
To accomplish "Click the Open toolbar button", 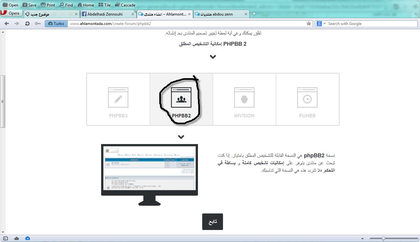I will pyautogui.click(x=10, y=5).
